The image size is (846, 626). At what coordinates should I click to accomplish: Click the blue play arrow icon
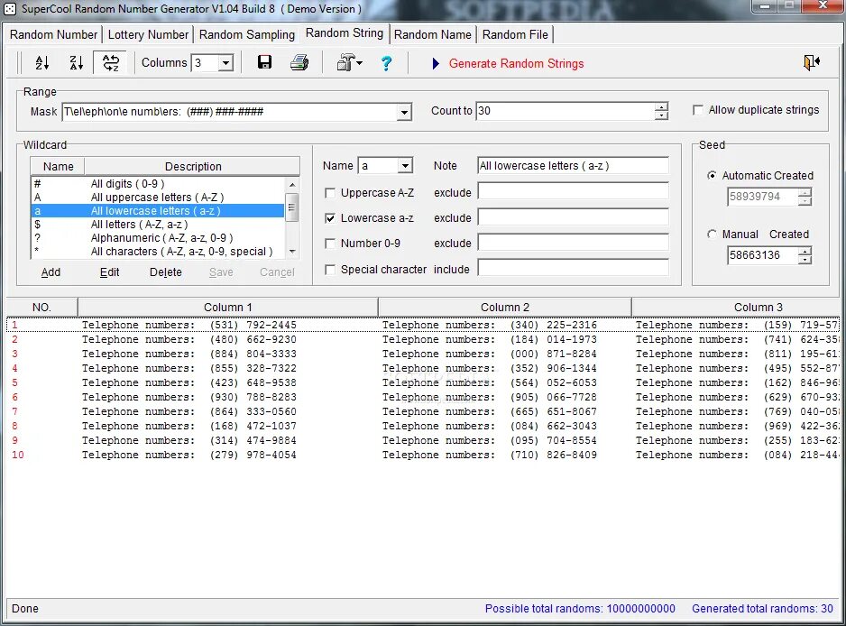tap(436, 64)
